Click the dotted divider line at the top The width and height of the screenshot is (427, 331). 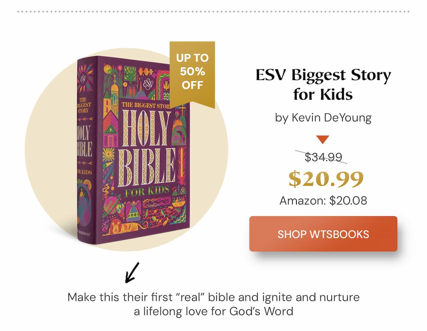[x=213, y=11]
